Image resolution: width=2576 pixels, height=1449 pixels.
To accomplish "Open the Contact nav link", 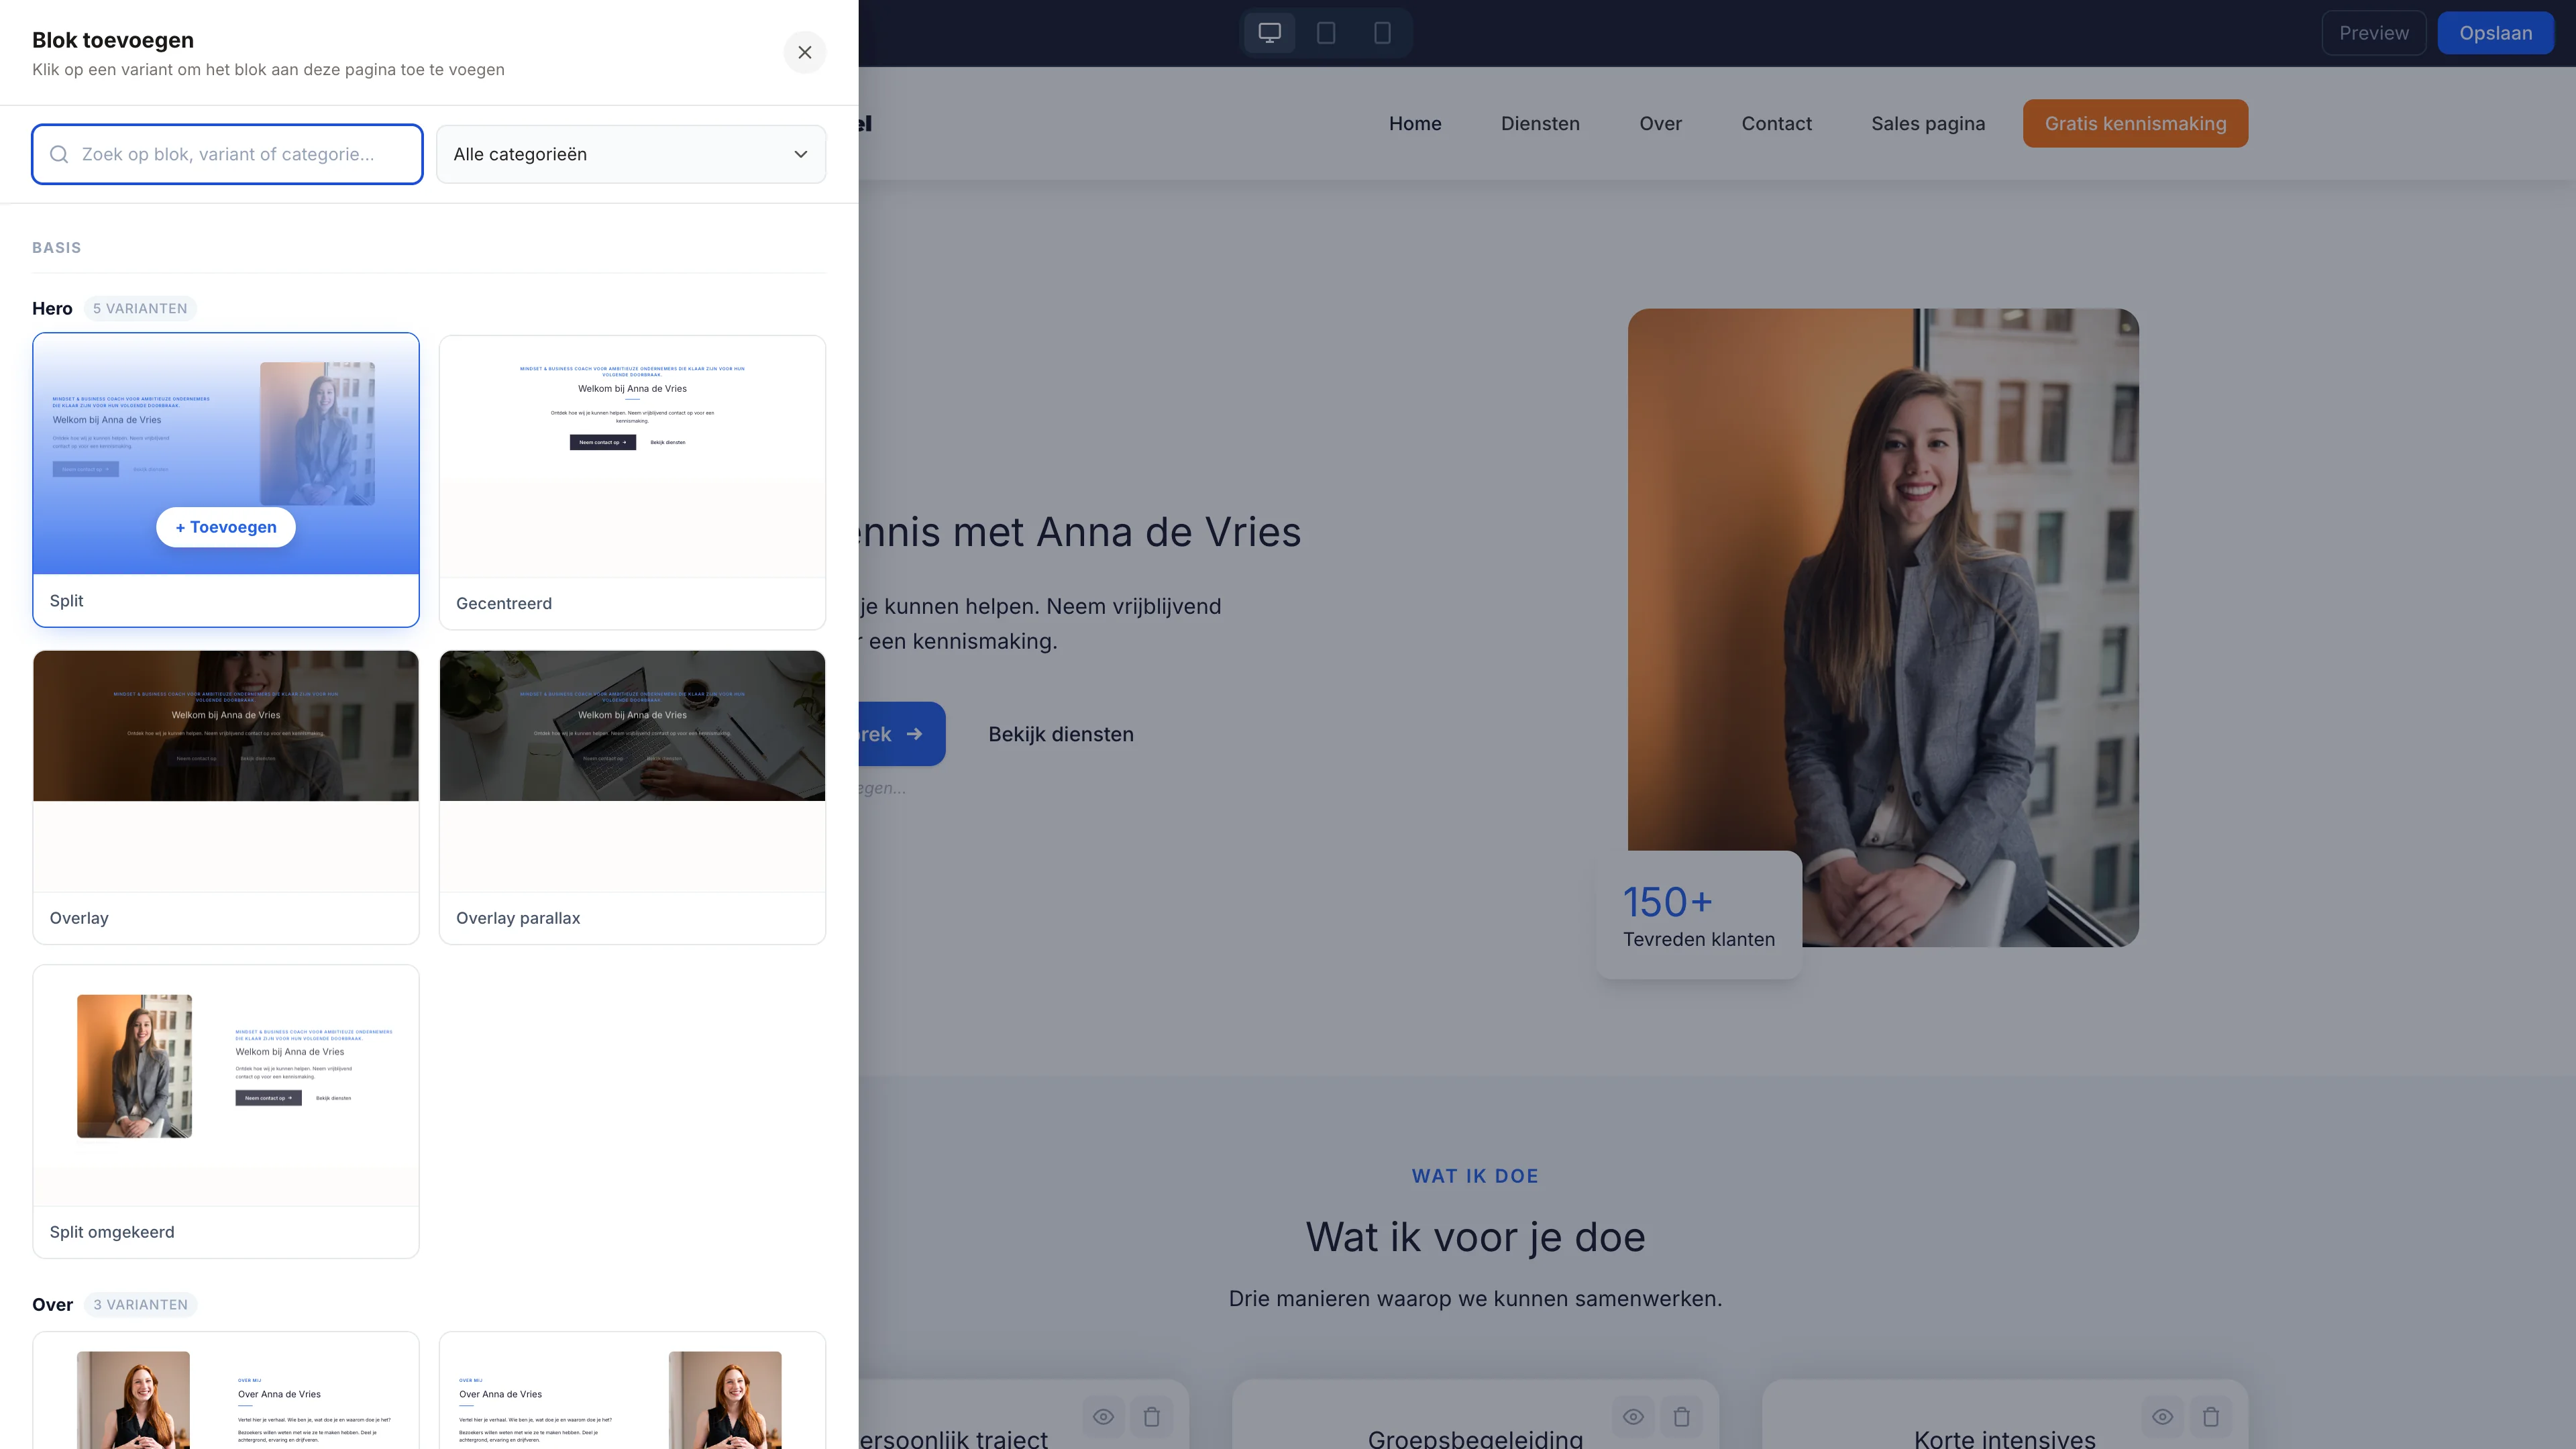I will (1776, 123).
